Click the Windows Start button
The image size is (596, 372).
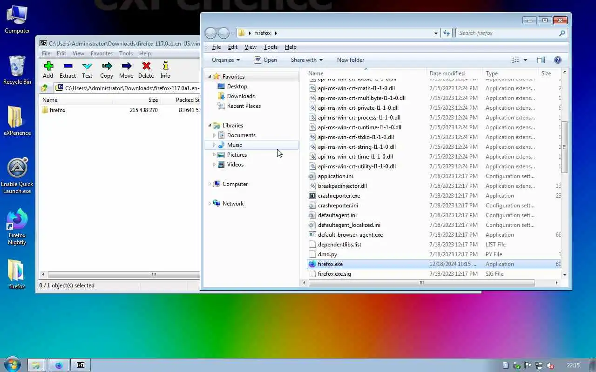tap(12, 365)
